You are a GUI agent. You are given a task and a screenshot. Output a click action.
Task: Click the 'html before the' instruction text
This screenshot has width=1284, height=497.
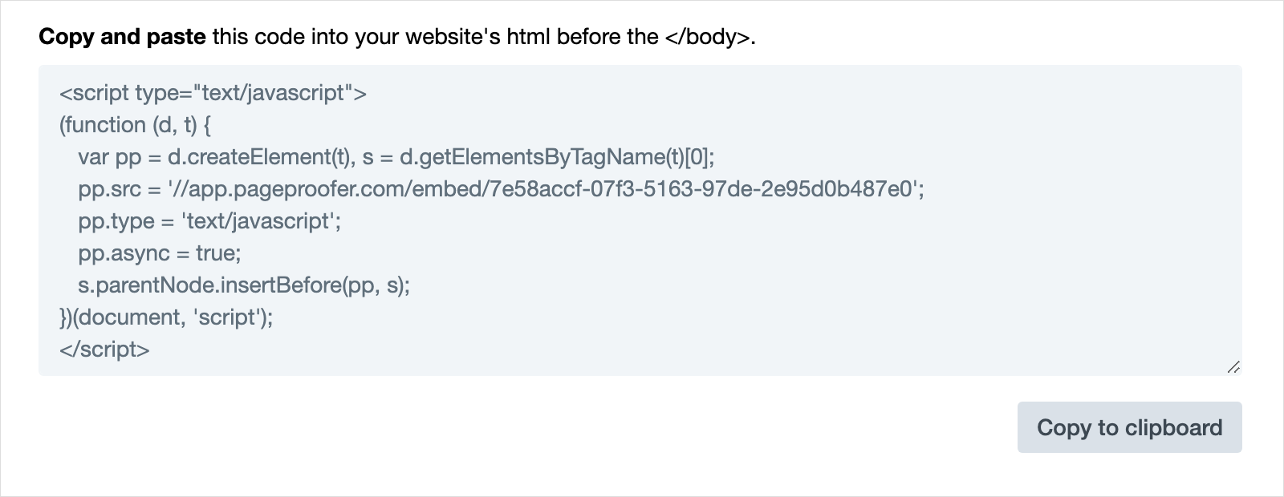click(583, 37)
